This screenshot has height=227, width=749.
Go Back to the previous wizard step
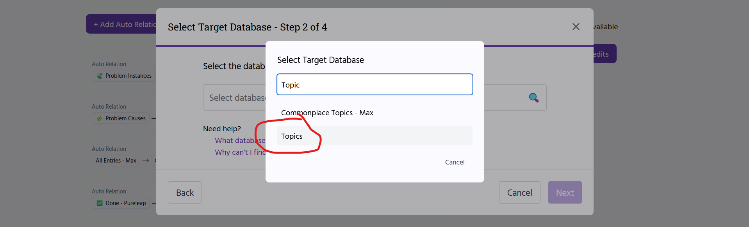point(185,193)
